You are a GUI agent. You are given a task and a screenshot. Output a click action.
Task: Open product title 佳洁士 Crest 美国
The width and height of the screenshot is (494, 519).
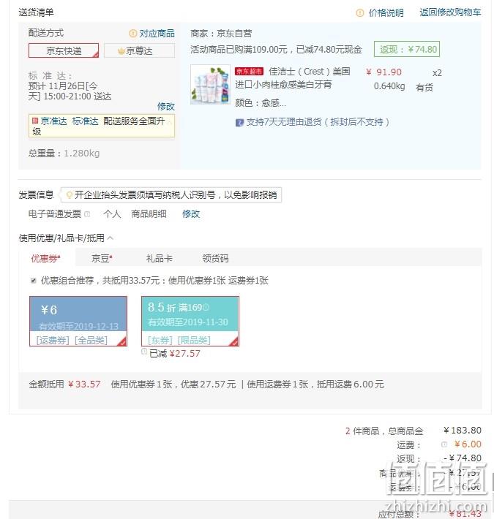pos(310,72)
